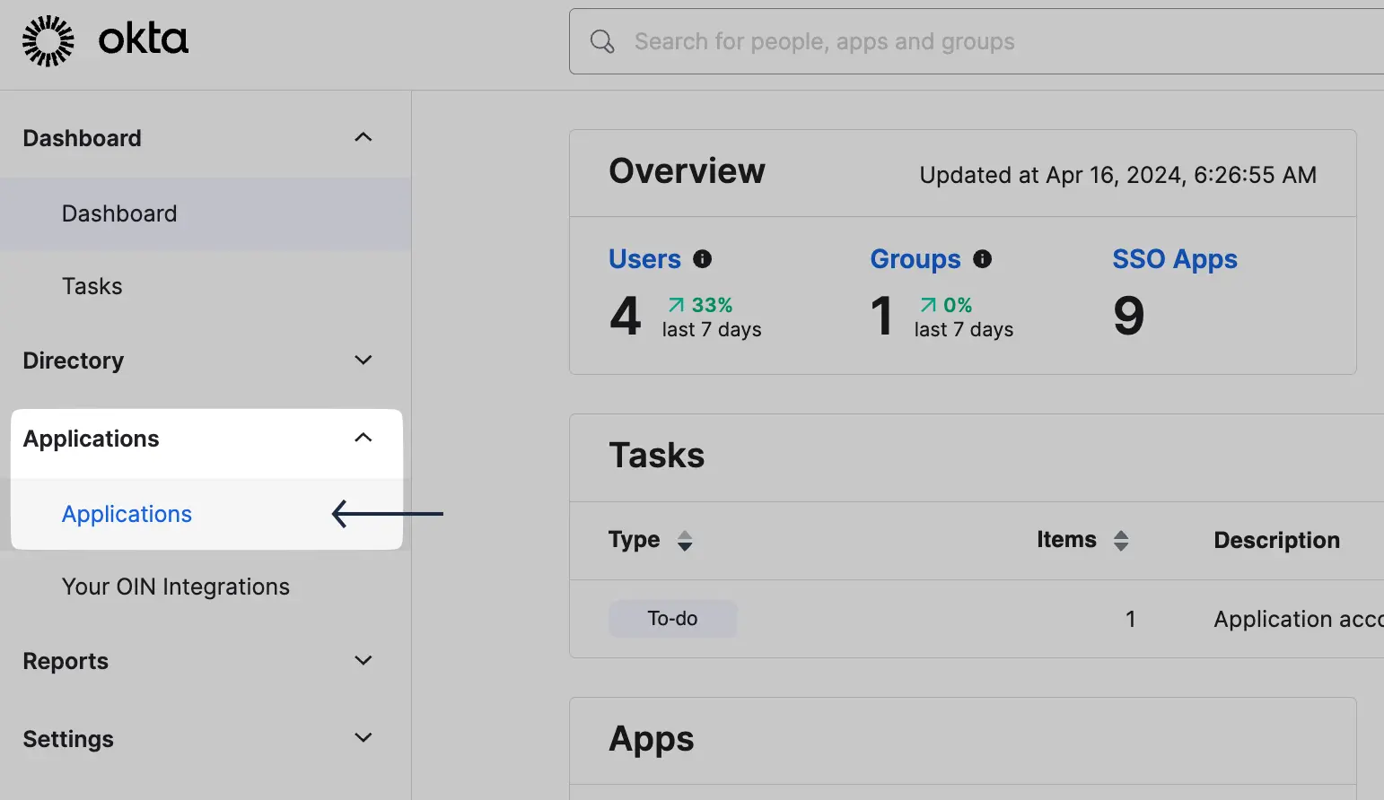Screen dimensions: 1384x800
Task: Click the To-do task badge
Action: pyautogui.click(x=671, y=619)
